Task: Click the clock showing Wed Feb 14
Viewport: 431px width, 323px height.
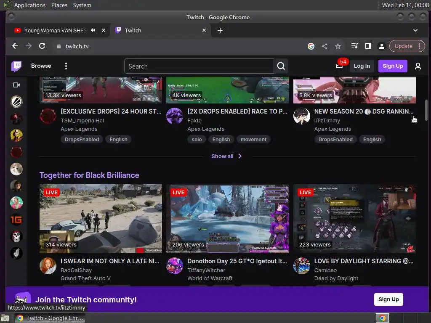Action: tap(405, 5)
